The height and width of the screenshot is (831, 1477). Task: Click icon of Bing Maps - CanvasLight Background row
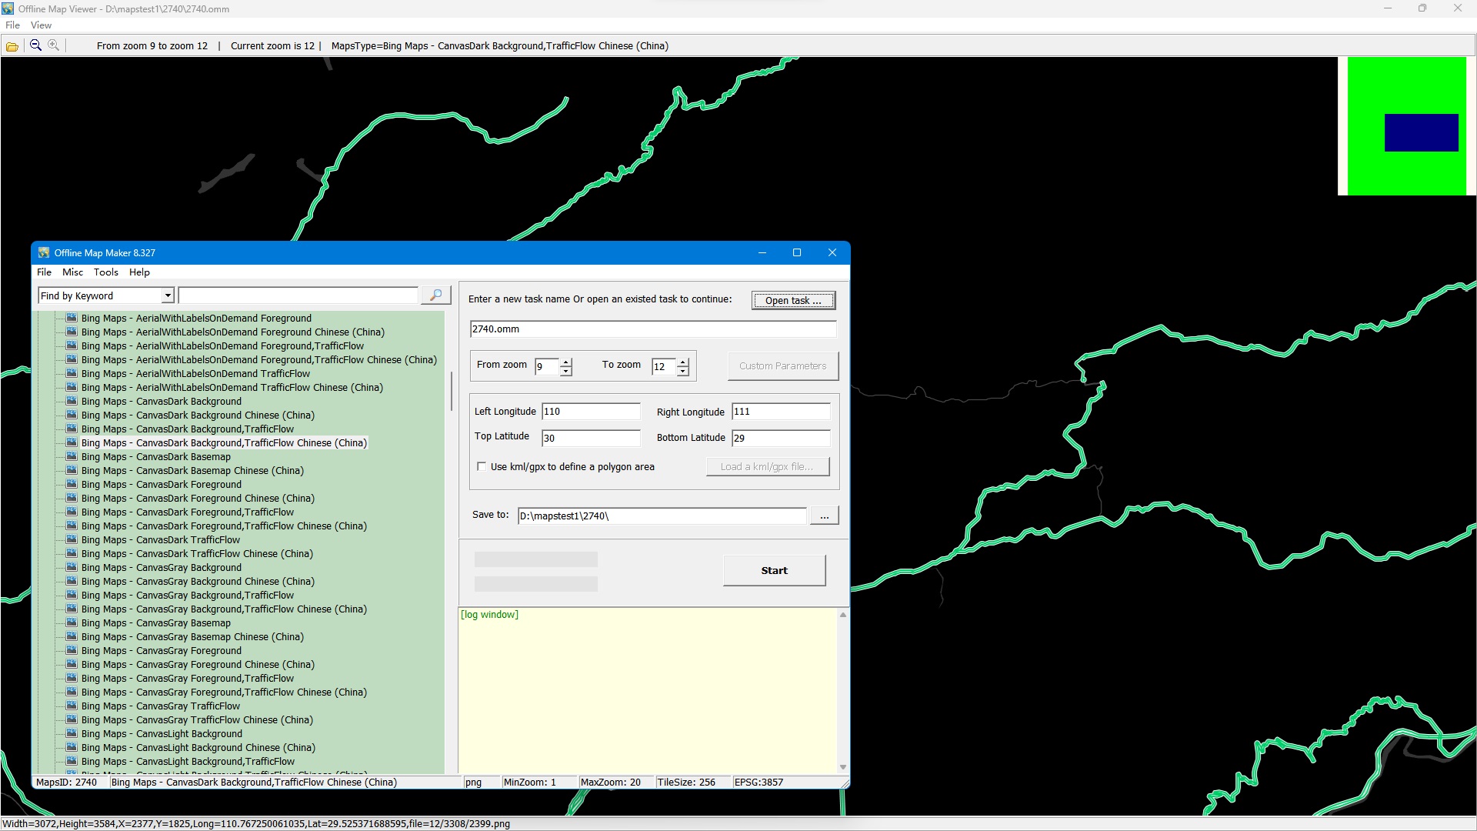[72, 733]
